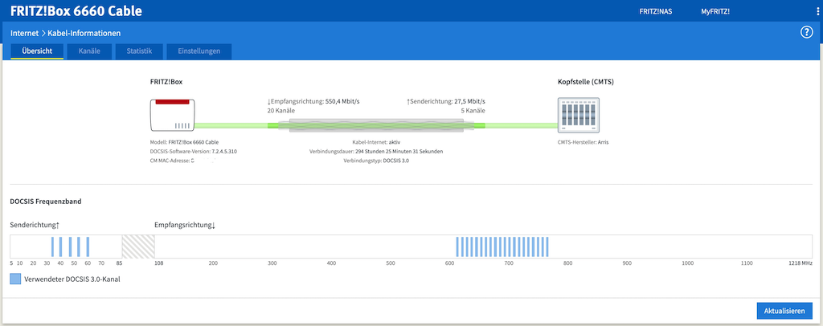The height and width of the screenshot is (326, 823).
Task: Click the downstream channel cluster near 700 MHz
Action: tap(502, 246)
